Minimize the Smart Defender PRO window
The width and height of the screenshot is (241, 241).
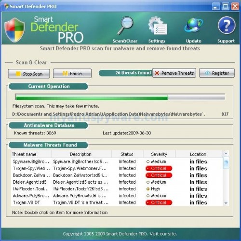215,6
